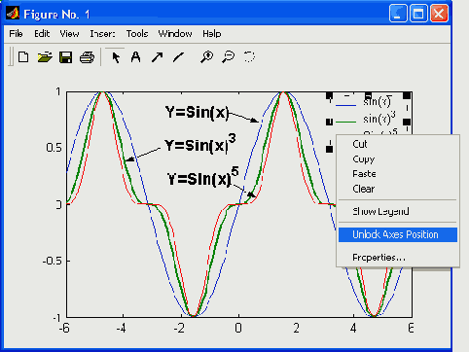Click the legend's left-middle selection handle

329,122
